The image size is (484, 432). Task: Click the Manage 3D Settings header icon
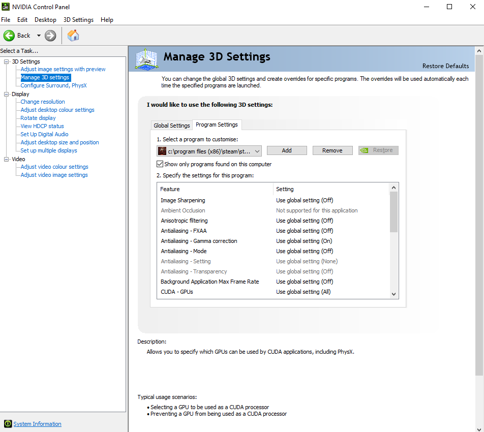pos(146,59)
